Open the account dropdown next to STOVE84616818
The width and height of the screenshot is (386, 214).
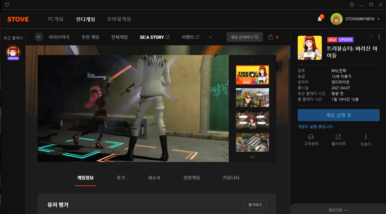tap(378, 19)
